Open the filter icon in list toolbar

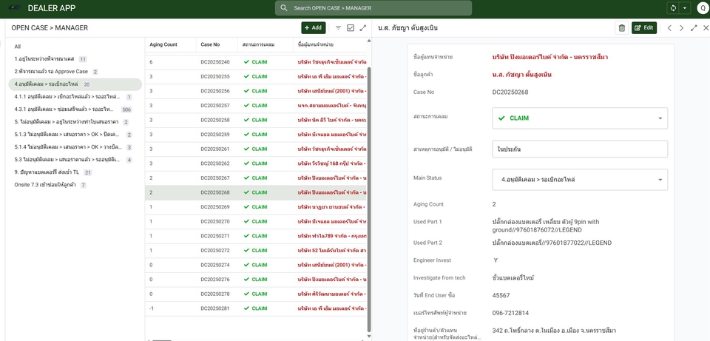click(x=338, y=27)
